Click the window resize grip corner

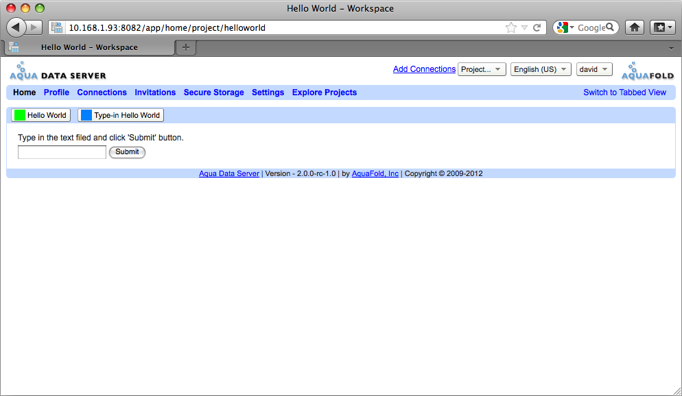677,391
